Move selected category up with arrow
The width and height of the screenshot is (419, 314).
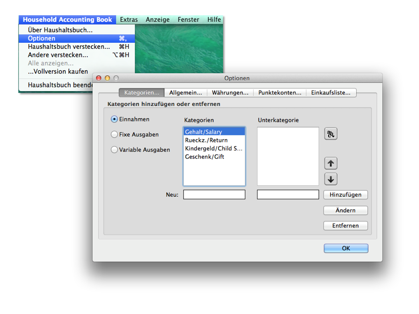coord(331,163)
